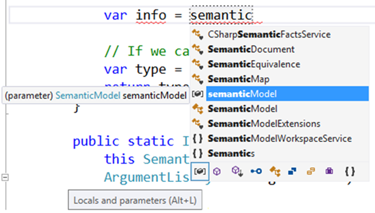Click the green comment line text
Viewport: 375px width, 213px height.
point(146,51)
